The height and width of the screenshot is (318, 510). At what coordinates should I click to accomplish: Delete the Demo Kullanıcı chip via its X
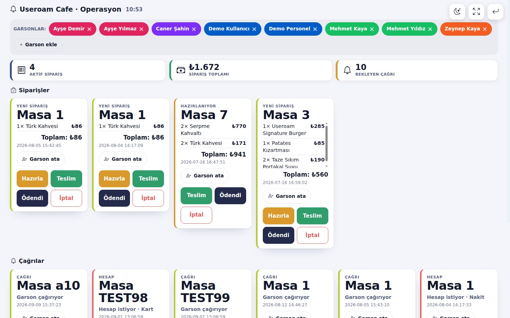254,29
